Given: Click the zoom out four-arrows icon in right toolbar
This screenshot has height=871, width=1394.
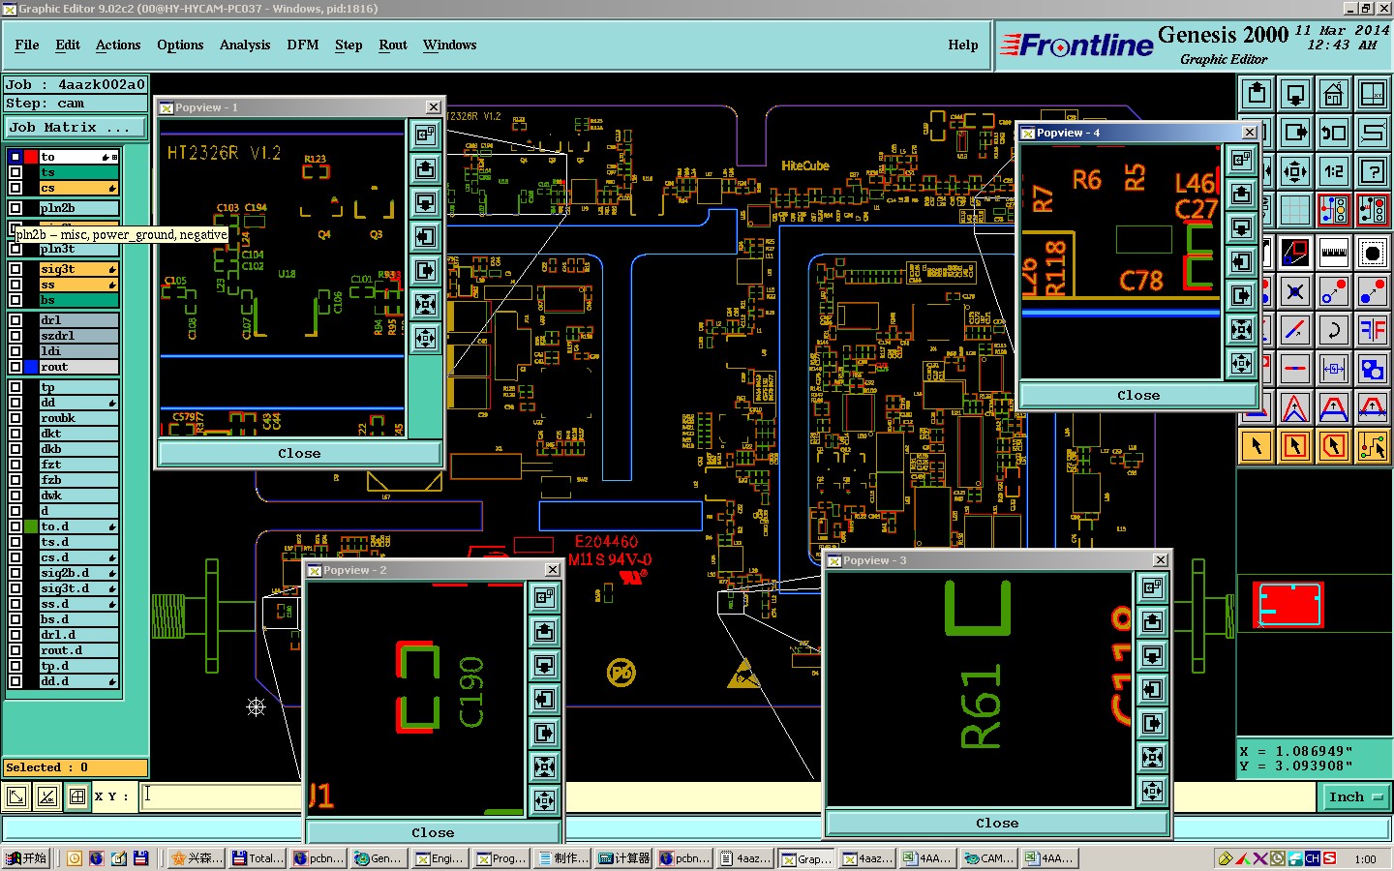Looking at the screenshot, I should point(1295,171).
